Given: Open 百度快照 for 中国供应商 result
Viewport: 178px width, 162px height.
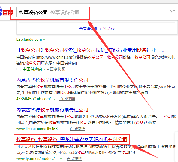Looking at the screenshot, I should [58, 69].
